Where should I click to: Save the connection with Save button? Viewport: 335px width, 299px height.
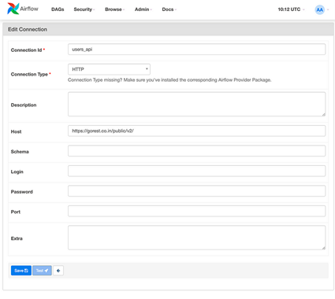21,271
